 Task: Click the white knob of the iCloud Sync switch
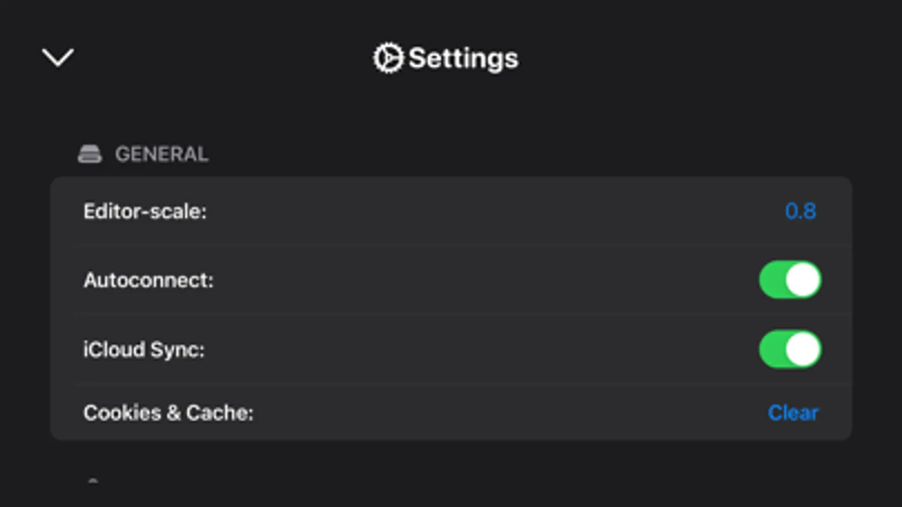tap(803, 349)
